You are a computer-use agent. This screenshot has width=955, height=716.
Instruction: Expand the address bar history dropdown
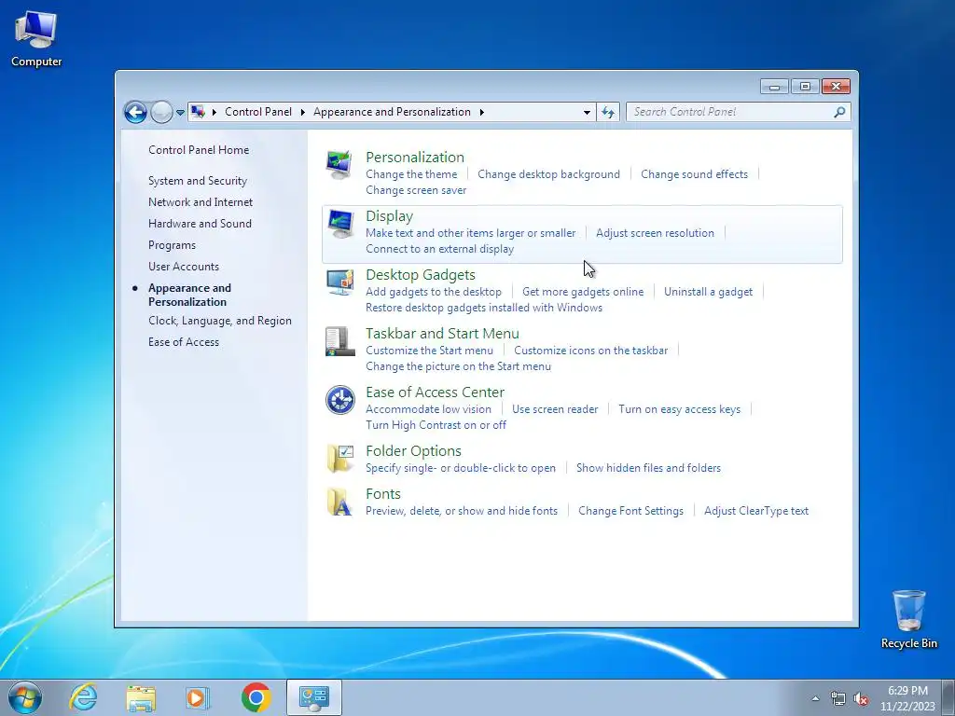[587, 112]
